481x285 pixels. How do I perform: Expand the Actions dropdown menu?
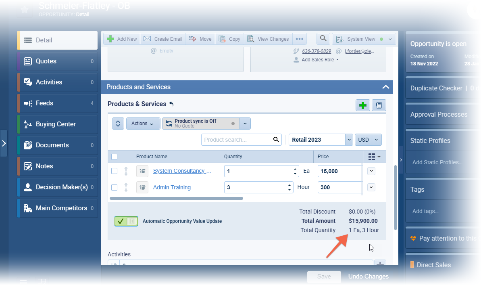143,124
